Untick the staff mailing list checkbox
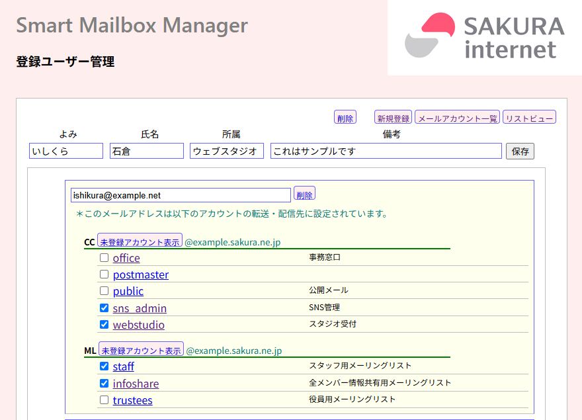This screenshot has height=420, width=582. (104, 366)
